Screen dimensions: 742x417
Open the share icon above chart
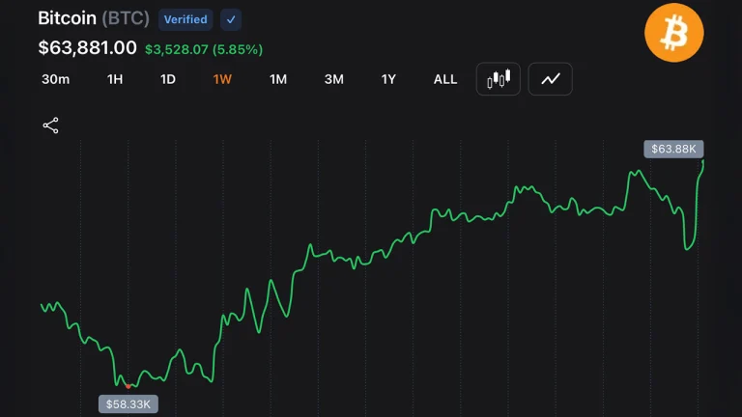pos(50,125)
